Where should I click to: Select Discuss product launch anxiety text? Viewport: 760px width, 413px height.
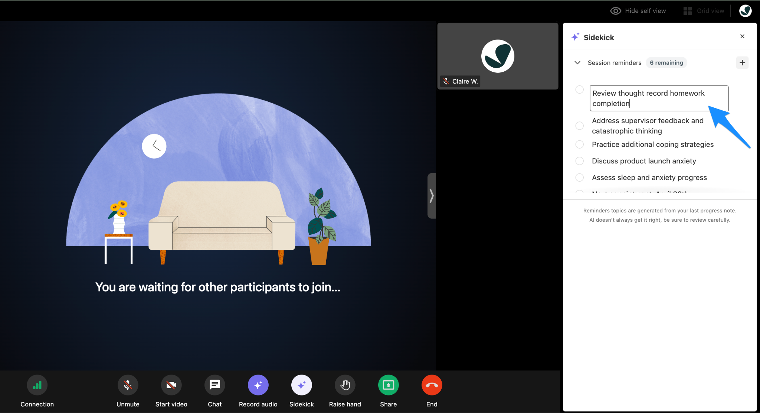(x=644, y=161)
